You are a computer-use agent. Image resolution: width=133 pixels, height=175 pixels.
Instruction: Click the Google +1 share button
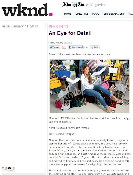pyautogui.click(x=64, y=47)
